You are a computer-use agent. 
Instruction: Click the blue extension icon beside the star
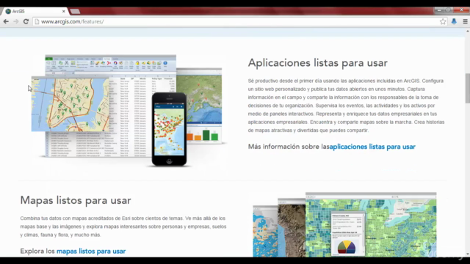point(454,21)
